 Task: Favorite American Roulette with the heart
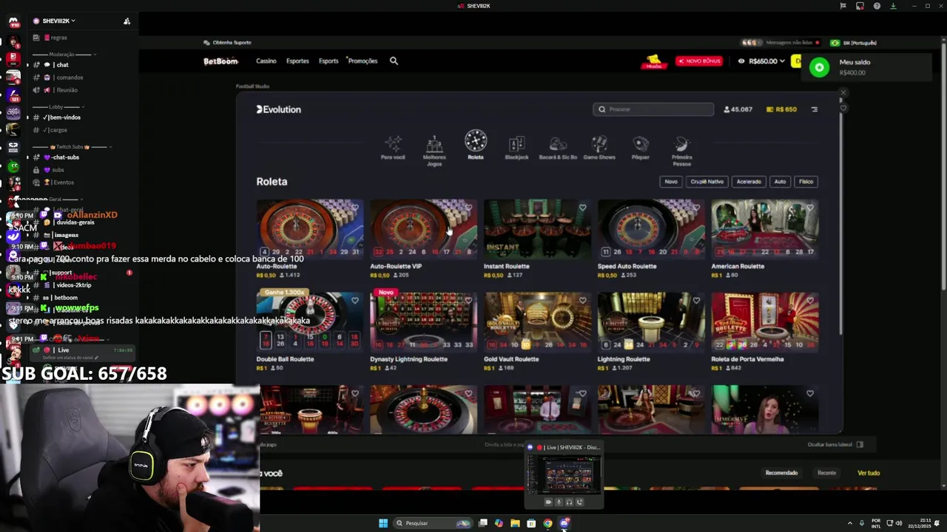pos(810,208)
